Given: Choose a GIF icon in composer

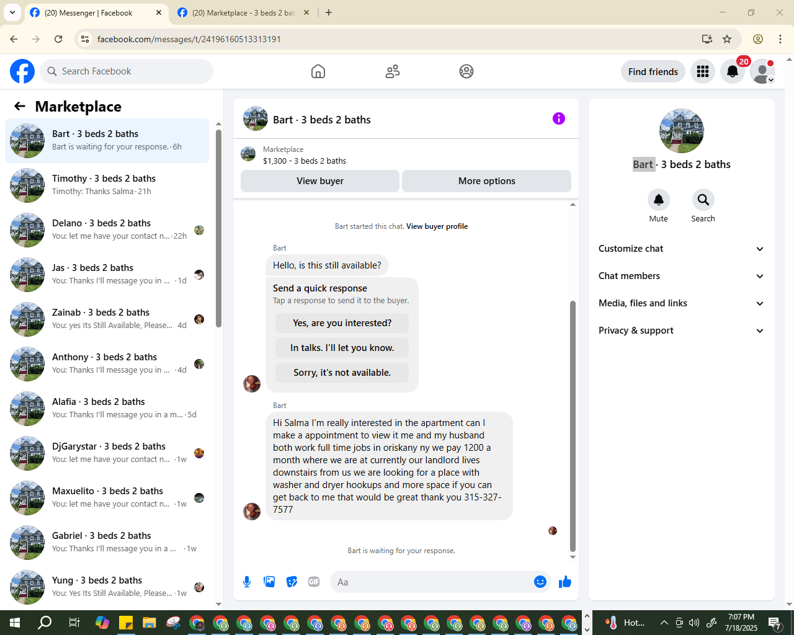Looking at the screenshot, I should (314, 582).
